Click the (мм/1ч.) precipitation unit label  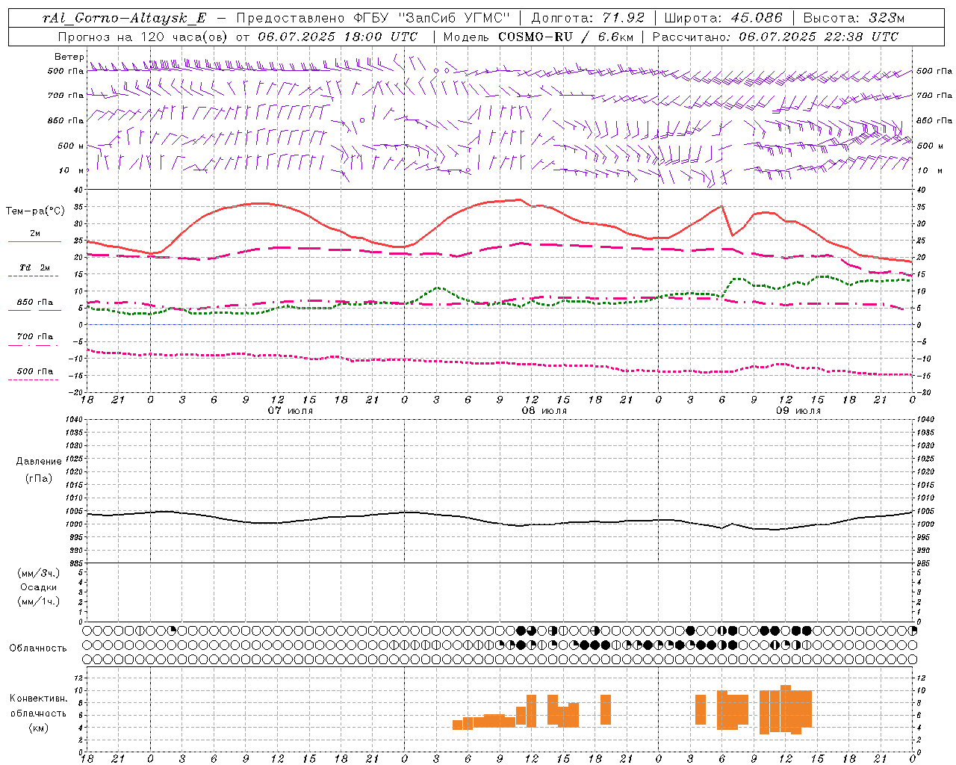point(39,601)
